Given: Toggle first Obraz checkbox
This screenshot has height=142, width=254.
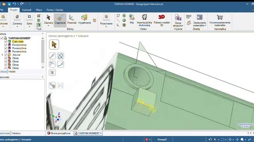Looking at the screenshot, I should (6, 58).
